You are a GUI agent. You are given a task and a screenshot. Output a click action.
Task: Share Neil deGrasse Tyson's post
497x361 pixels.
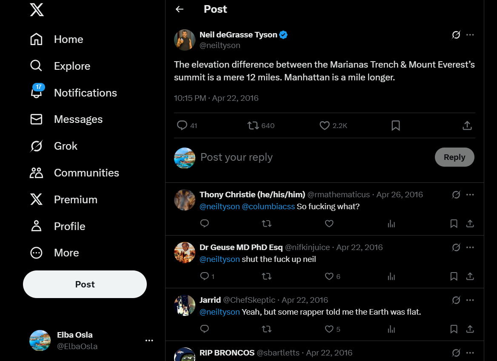467,125
